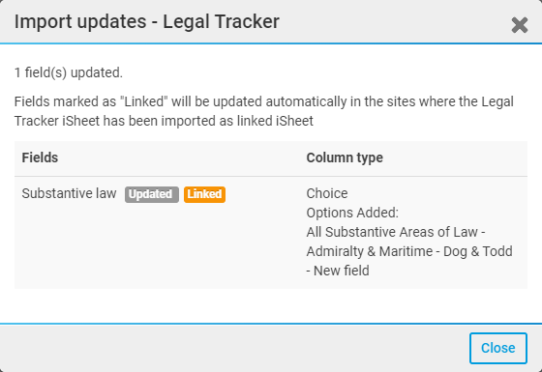Screen dimensions: 542x372
Task: Click the paragraph describing Linked fields
Action: (x=263, y=111)
